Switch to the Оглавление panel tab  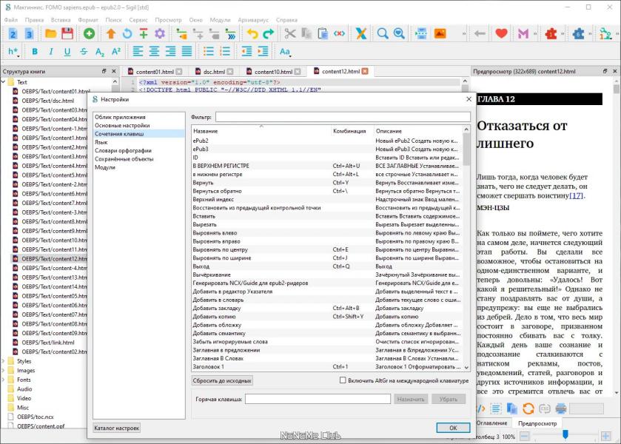click(492, 423)
